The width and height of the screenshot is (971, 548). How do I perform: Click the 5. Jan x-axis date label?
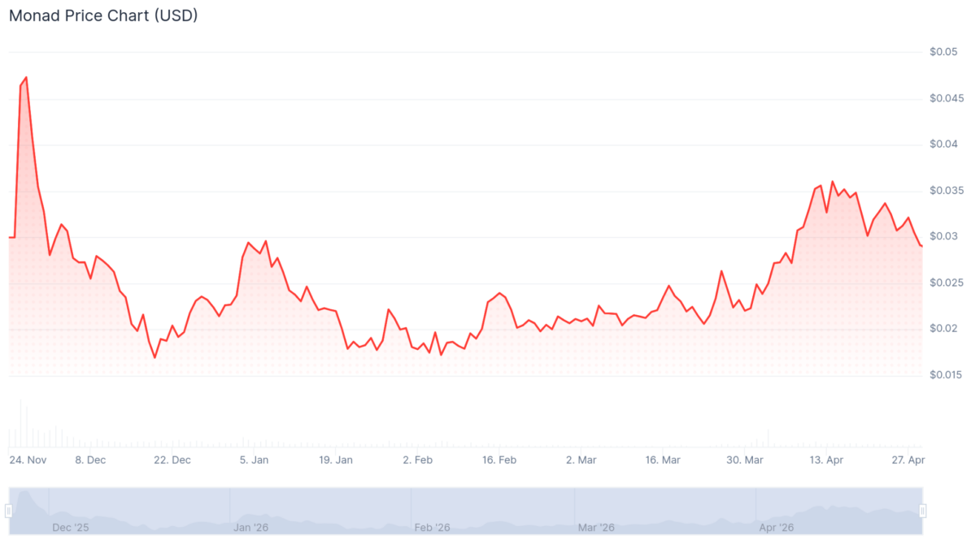click(x=255, y=460)
